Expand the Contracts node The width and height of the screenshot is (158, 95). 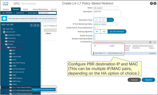(4, 41)
